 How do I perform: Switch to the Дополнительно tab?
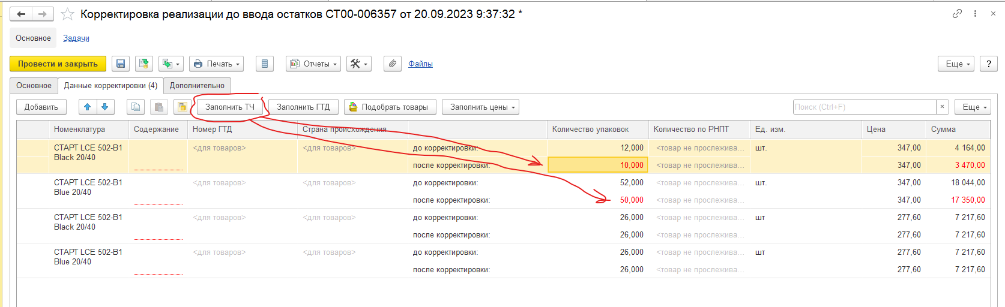[x=197, y=85]
